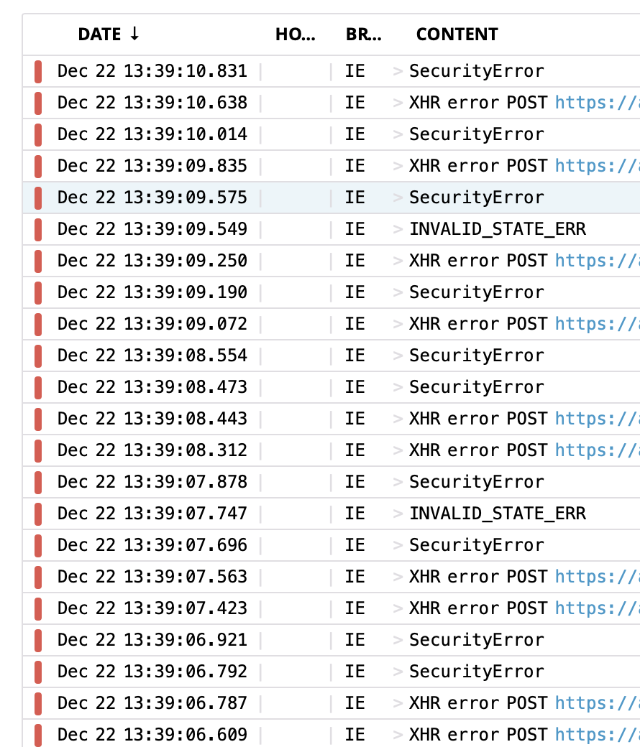The width and height of the screenshot is (640, 747).
Task: Expand the INVALID_STATE_ERR entry at 13:39:07.747
Action: [398, 513]
